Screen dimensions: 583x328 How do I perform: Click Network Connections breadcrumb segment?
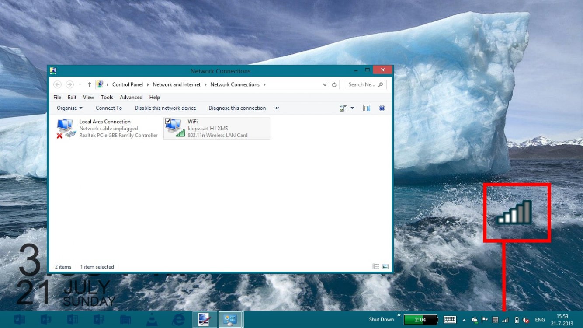(x=235, y=84)
